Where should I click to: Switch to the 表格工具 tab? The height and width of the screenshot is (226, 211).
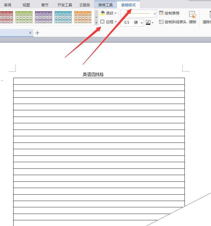(x=105, y=5)
